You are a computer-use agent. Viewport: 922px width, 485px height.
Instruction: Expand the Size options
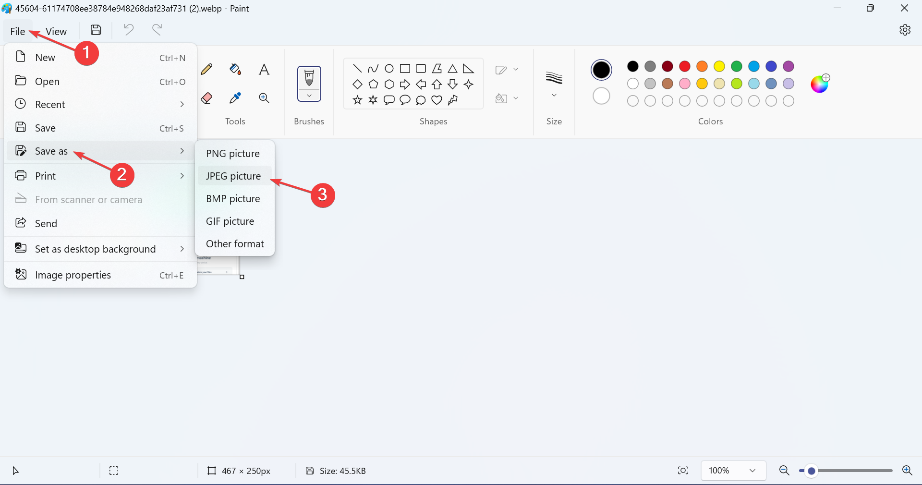[x=554, y=95]
